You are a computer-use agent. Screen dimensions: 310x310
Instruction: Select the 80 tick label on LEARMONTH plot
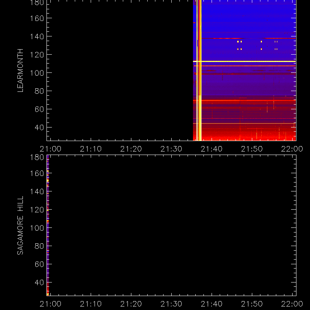pos(39,91)
